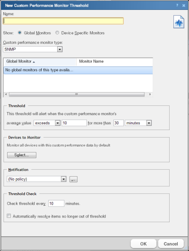The width and height of the screenshot is (189, 251).
Task: Open the exceeds condition dropdown
Action: tap(58, 123)
